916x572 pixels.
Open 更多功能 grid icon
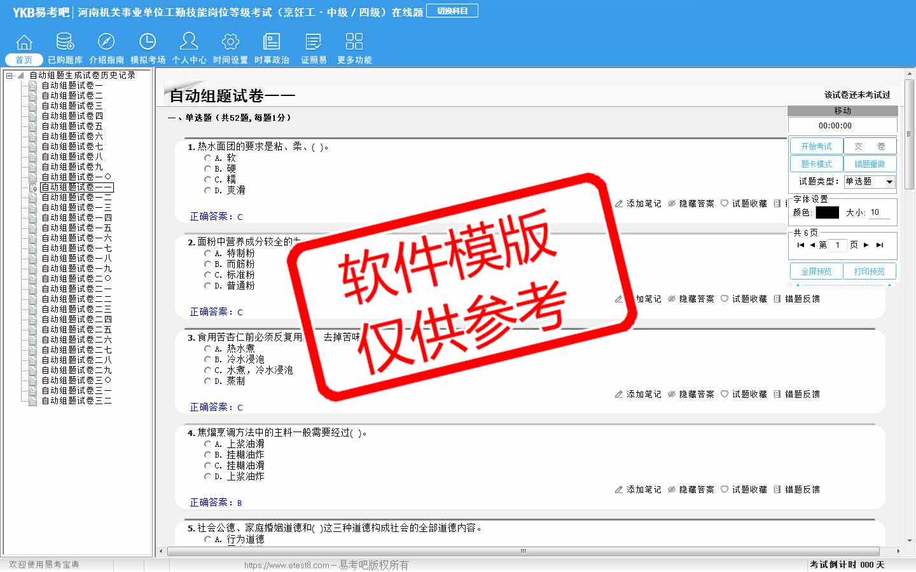click(x=354, y=42)
